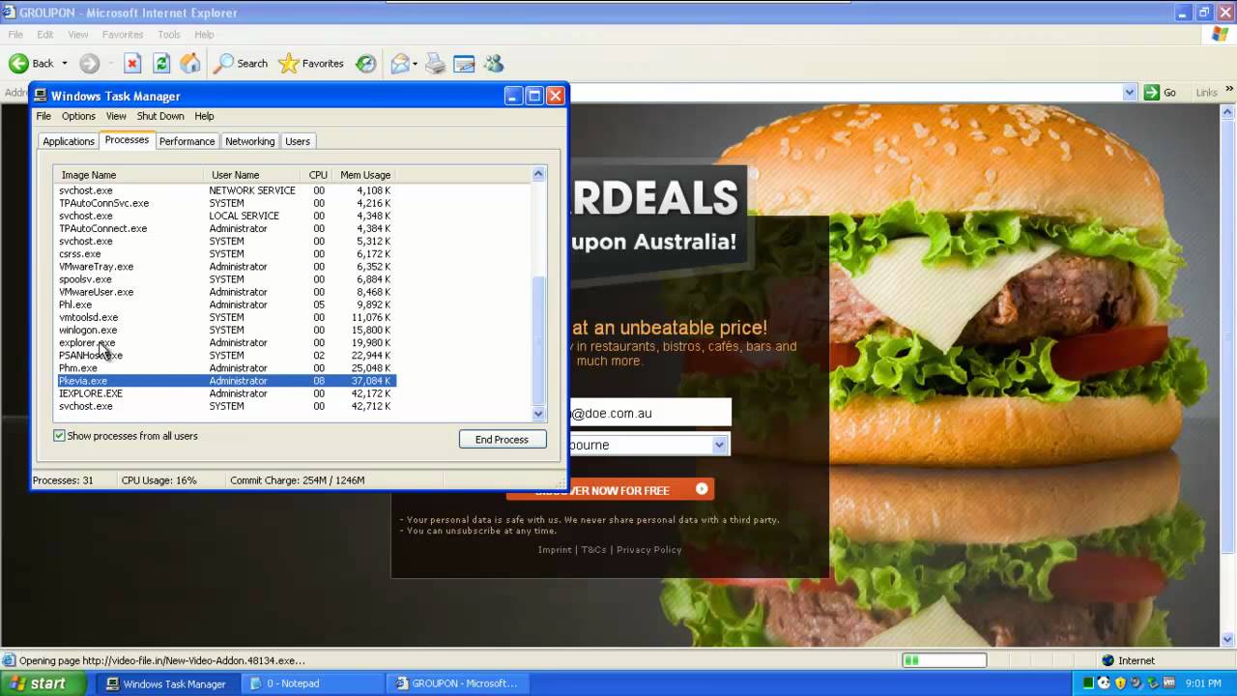Go to home page via house icon
Screen dimensions: 1237x696
pos(190,64)
